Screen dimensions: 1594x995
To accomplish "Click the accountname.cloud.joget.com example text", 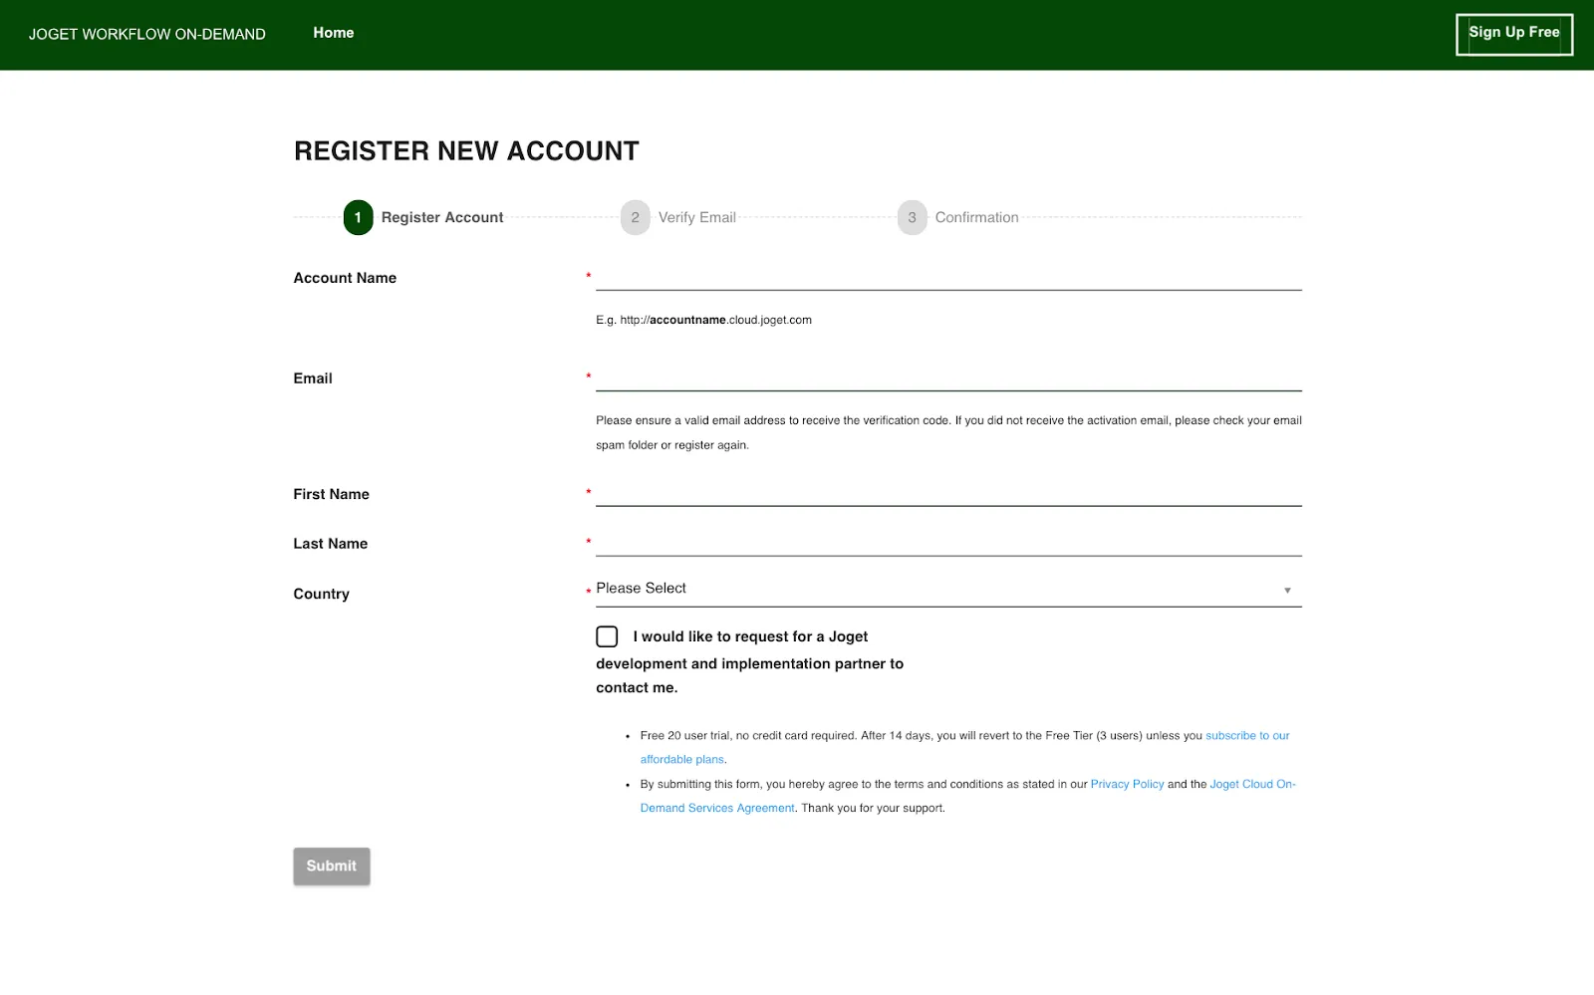I will [x=703, y=320].
